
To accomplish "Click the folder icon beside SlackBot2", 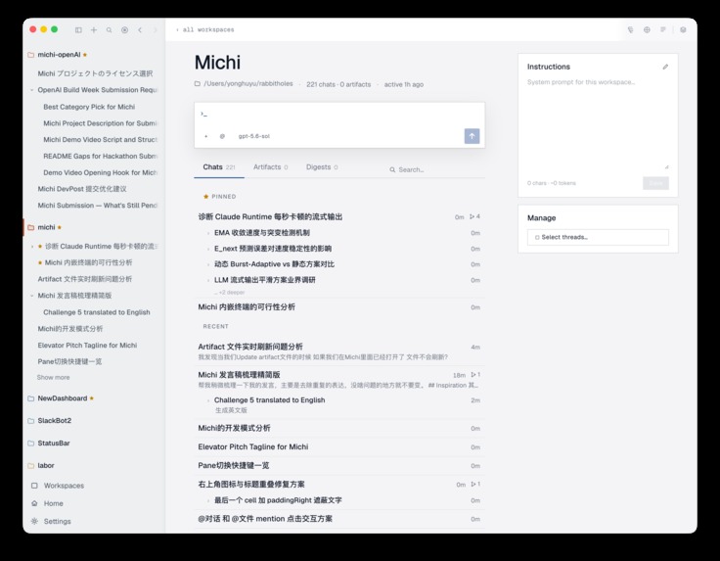I will pyautogui.click(x=30, y=421).
